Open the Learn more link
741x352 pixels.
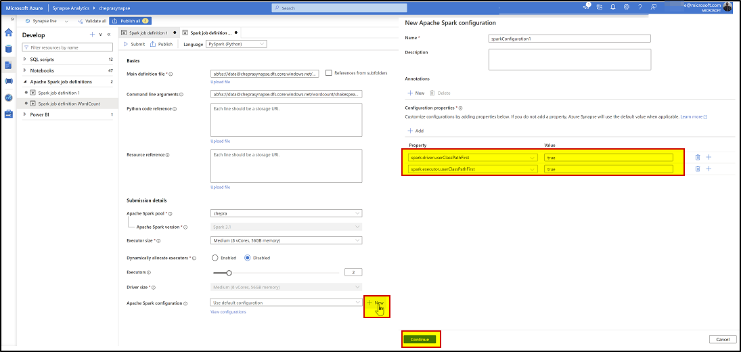coord(693,116)
